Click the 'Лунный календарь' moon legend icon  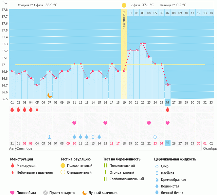(x=85, y=193)
